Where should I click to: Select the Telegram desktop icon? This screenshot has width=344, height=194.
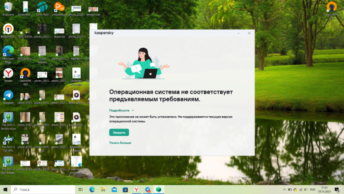tap(8, 97)
